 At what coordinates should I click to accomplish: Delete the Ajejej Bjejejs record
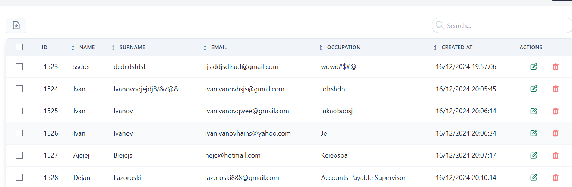(x=555, y=155)
